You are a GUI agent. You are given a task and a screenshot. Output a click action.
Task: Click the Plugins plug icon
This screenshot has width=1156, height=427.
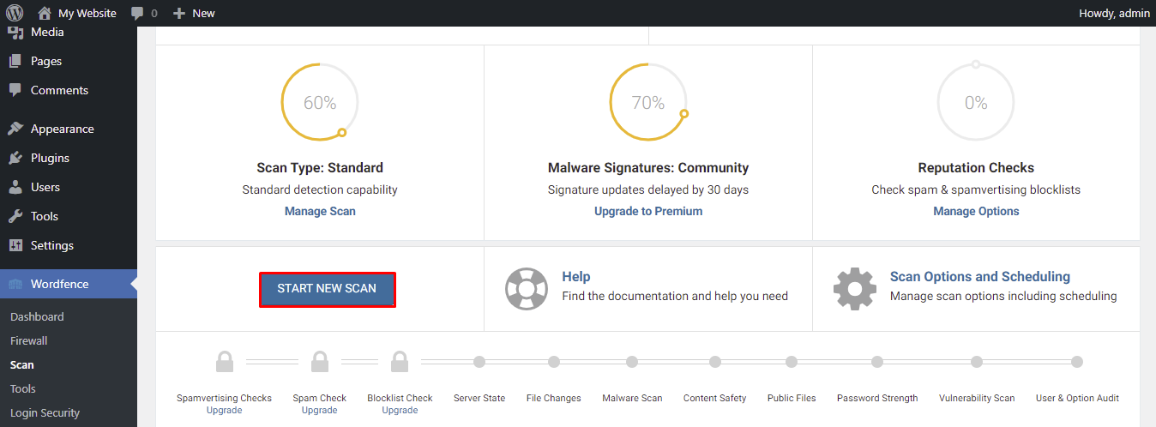[15, 158]
